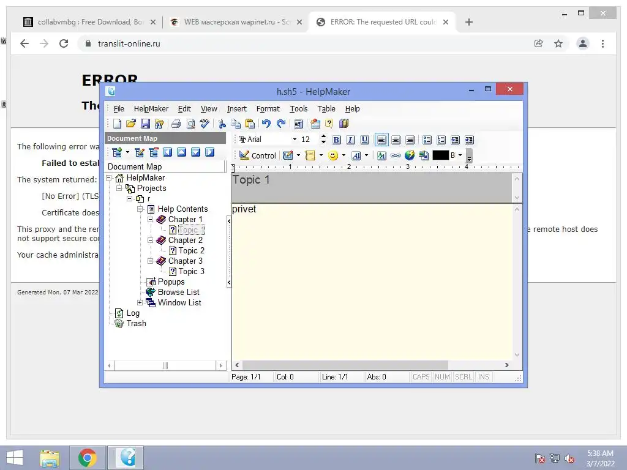Open a file with the folder icon

click(x=131, y=124)
